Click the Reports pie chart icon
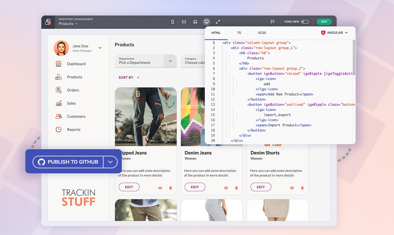 point(58,130)
